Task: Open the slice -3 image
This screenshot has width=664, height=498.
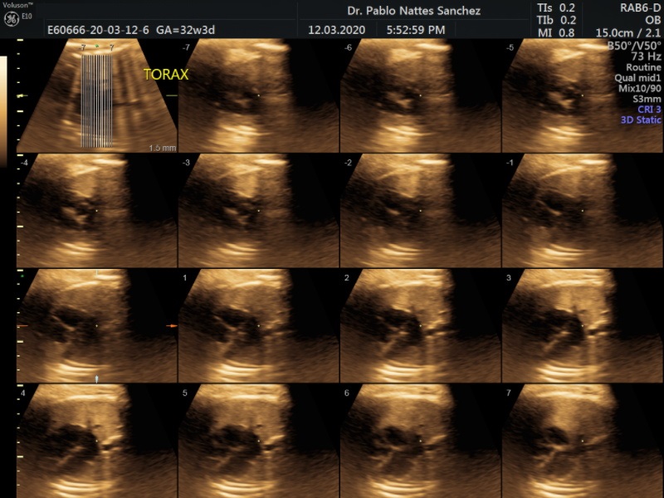Action: (257, 211)
